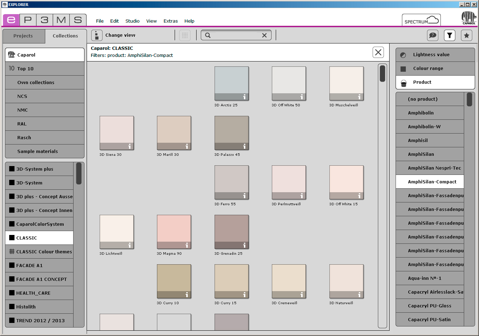Viewport: 479px width, 336px height.
Task: Clear the search field with the X
Action: coord(264,35)
